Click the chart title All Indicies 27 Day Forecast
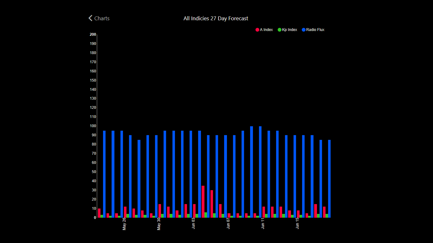Screen dimensions: 433x243 216,19
